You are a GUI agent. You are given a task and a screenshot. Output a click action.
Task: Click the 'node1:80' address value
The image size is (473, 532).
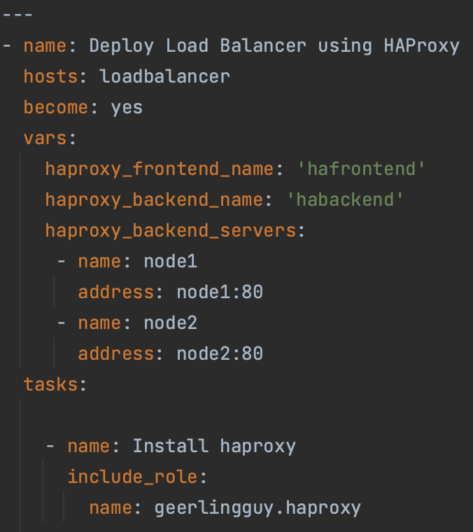point(220,292)
